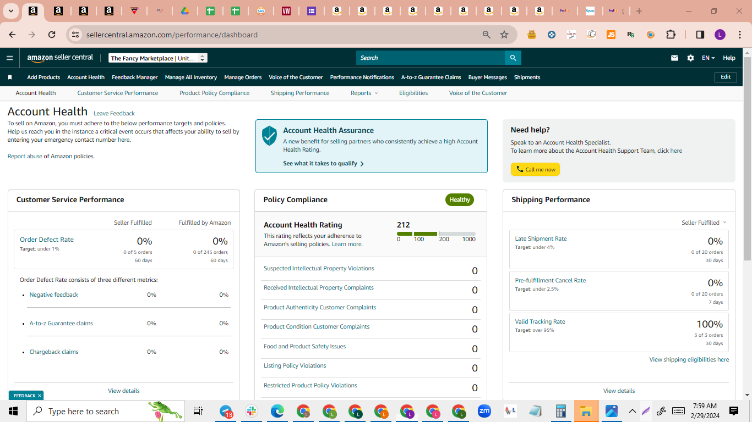Open the Negative feedback metric link
Viewport: 752px width, 422px height.
click(x=54, y=295)
